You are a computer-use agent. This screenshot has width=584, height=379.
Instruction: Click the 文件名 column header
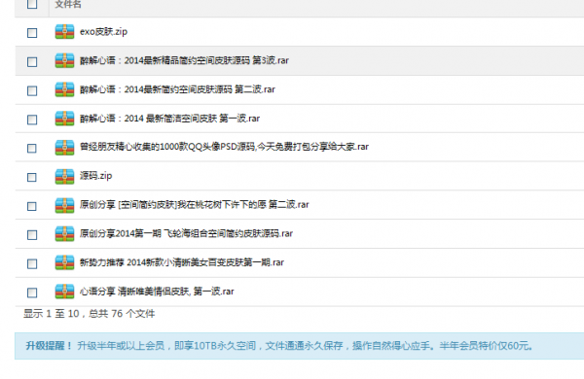pyautogui.click(x=68, y=4)
